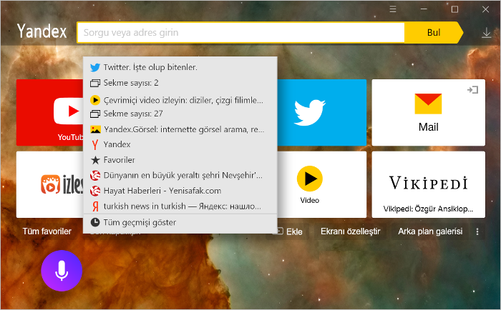
Task: Open Arka plan galerisi
Action: pyautogui.click(x=430, y=231)
